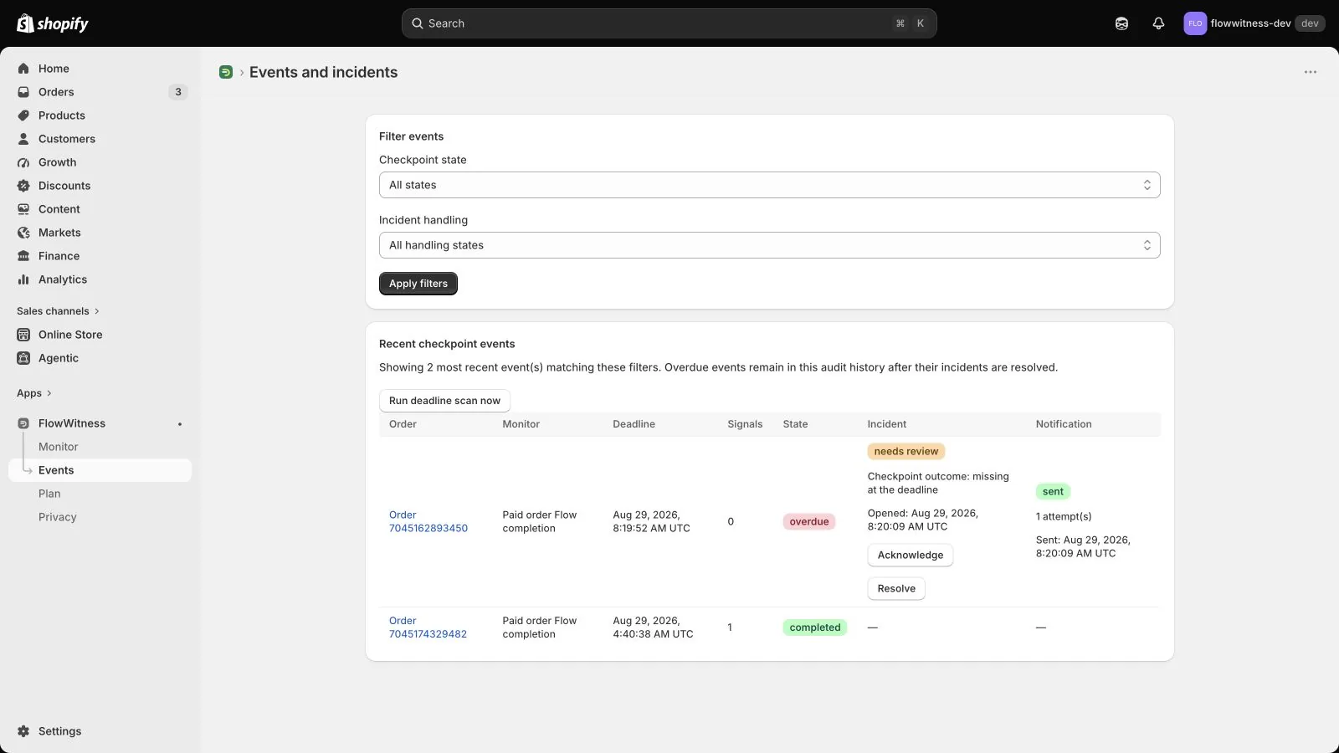Click Run deadline scan now

tap(444, 401)
